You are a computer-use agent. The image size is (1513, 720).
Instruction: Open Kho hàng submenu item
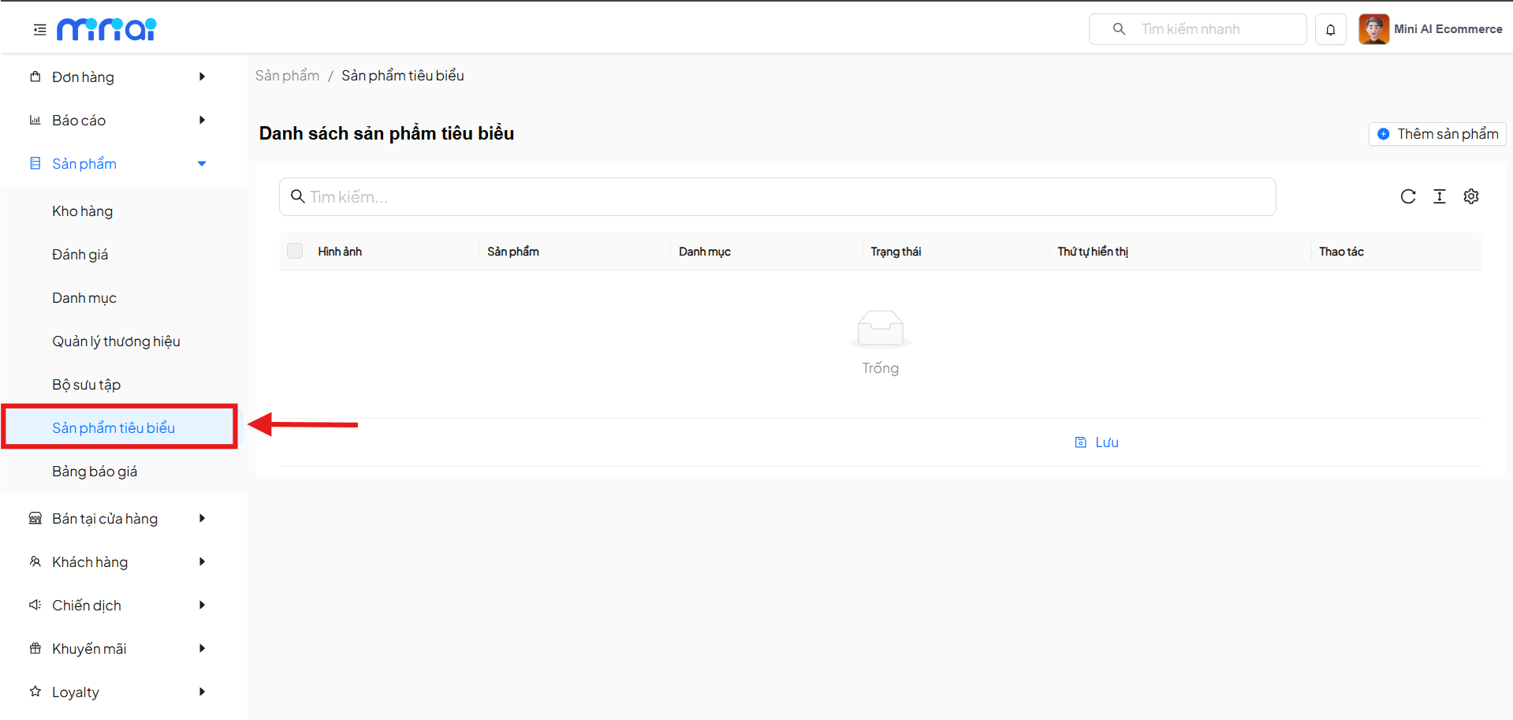tap(83, 211)
